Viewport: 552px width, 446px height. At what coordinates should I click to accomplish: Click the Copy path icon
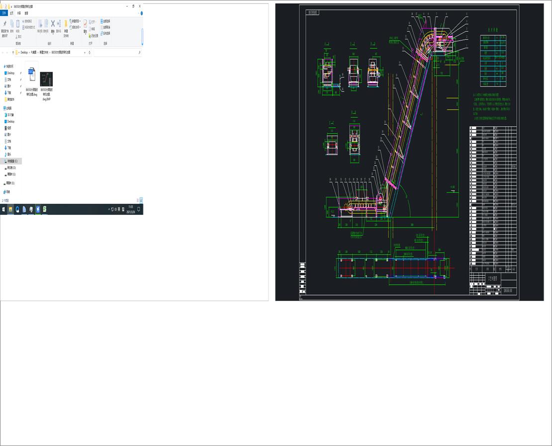coord(25,22)
